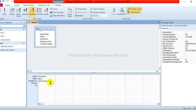The width and height of the screenshot is (196, 110).
Task: Choose the Make Table query type
Action: (18, 12)
